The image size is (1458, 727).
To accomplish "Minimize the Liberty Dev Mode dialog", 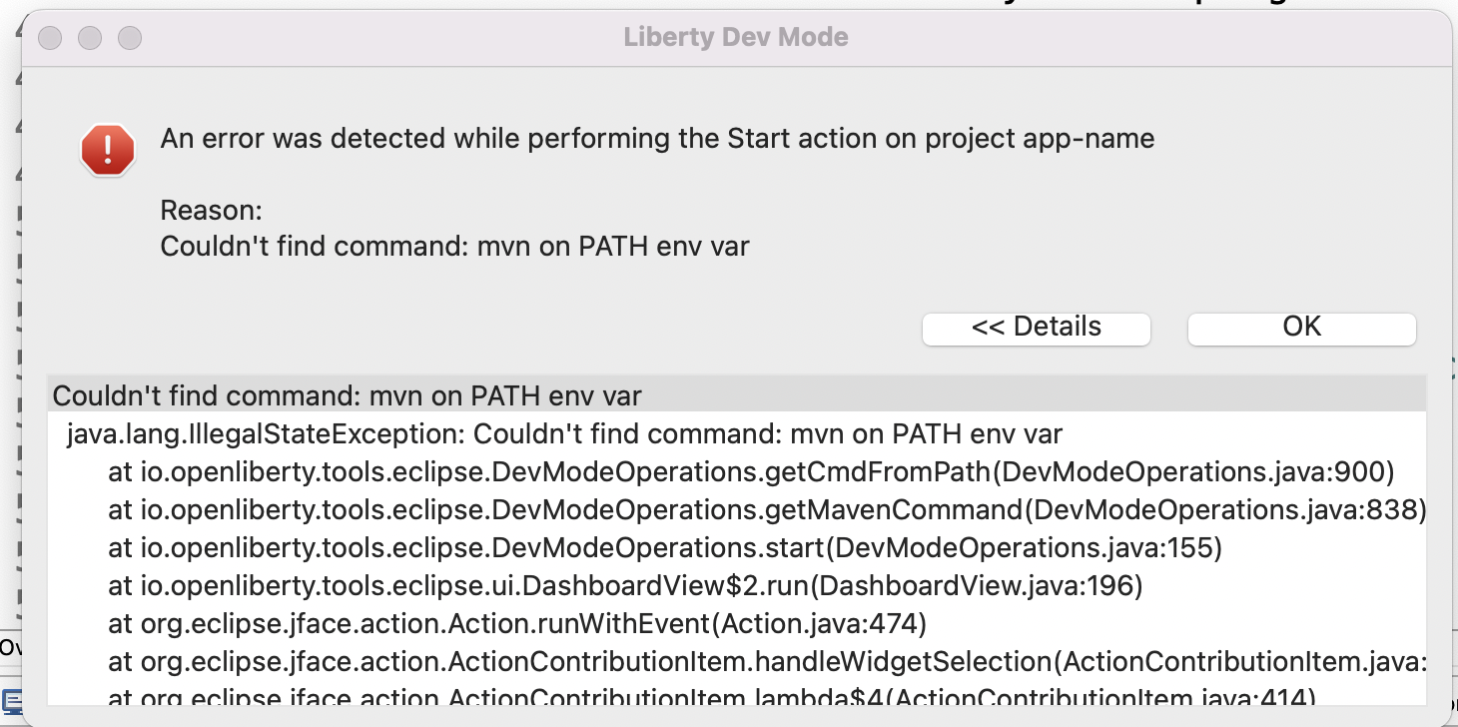I will click(90, 40).
